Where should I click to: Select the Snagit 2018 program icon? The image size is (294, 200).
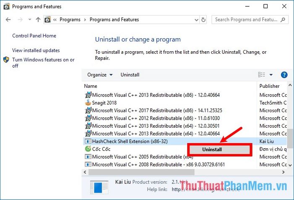[x=88, y=103]
